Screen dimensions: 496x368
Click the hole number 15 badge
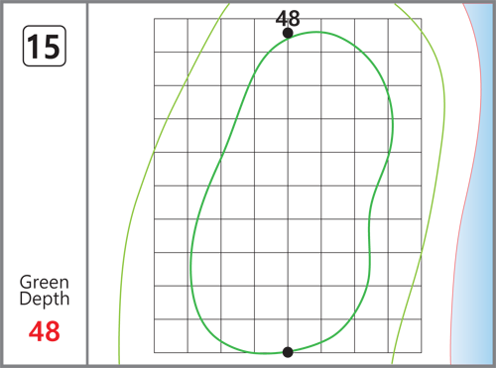click(x=45, y=46)
